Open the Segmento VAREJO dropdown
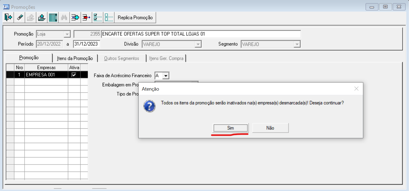Viewport: 409px width, 191px height. point(297,44)
